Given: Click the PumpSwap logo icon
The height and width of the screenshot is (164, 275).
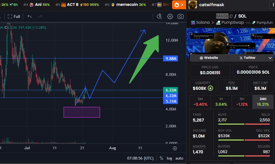Looking at the screenshot, I should 218,23.
